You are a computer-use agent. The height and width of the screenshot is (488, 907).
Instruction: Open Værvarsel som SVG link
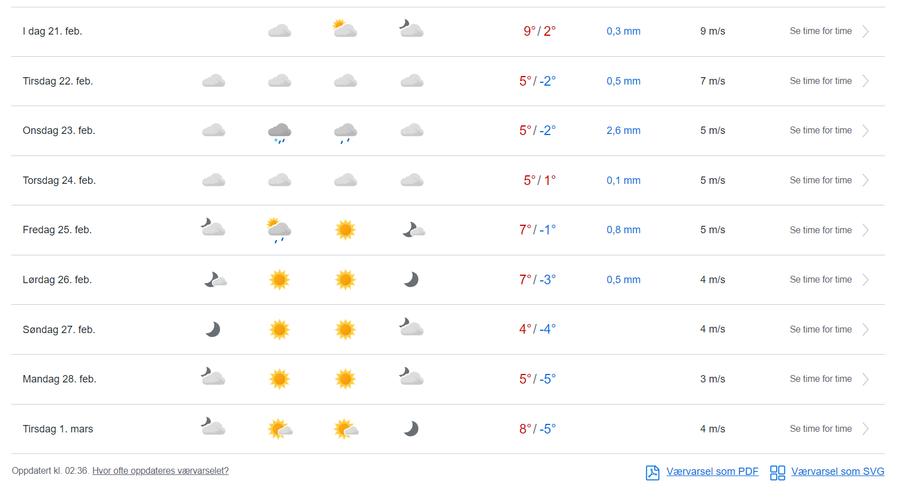click(838, 472)
